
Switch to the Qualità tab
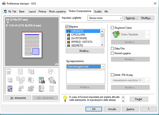point(98,11)
